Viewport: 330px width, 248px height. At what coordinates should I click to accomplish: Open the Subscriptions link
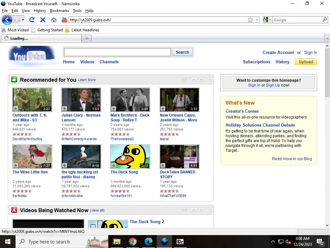pyautogui.click(x=257, y=62)
